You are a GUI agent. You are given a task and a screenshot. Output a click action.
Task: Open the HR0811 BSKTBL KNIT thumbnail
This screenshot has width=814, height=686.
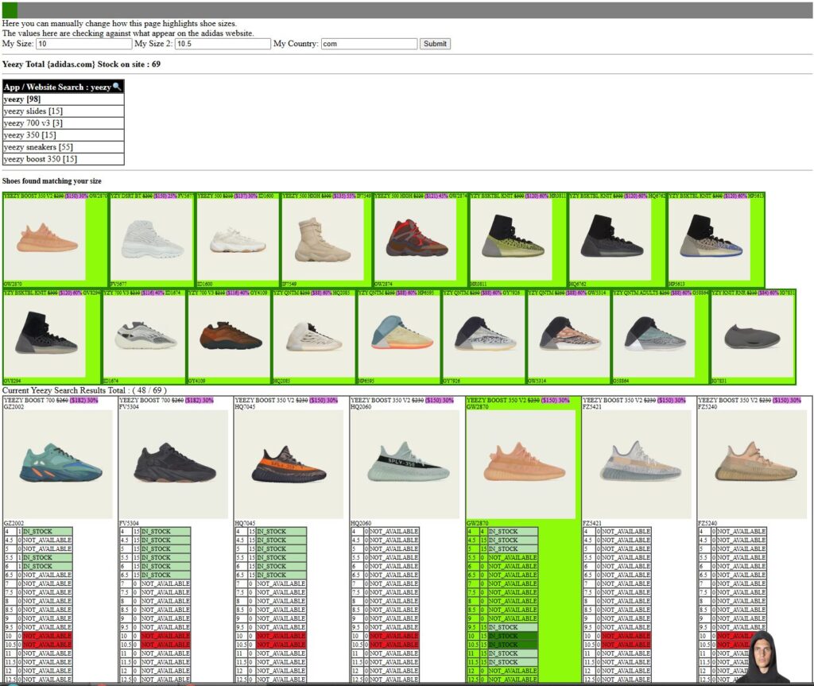(511, 239)
